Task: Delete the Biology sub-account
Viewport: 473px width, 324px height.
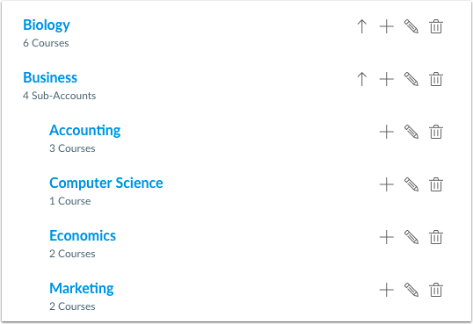Action: coord(436,26)
